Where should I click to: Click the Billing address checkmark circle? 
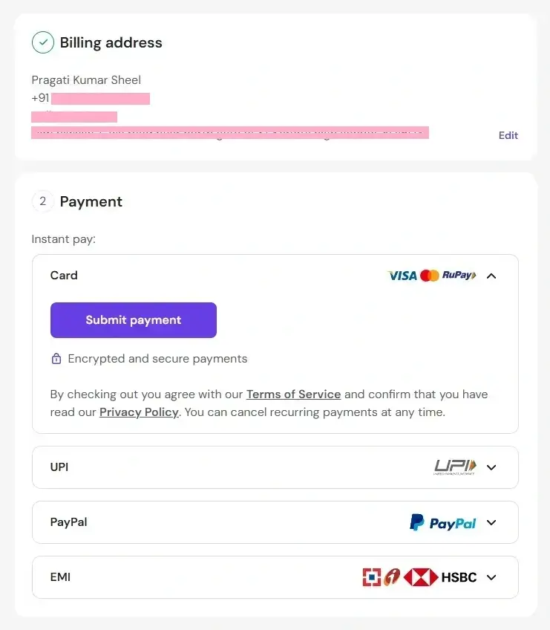[43, 42]
